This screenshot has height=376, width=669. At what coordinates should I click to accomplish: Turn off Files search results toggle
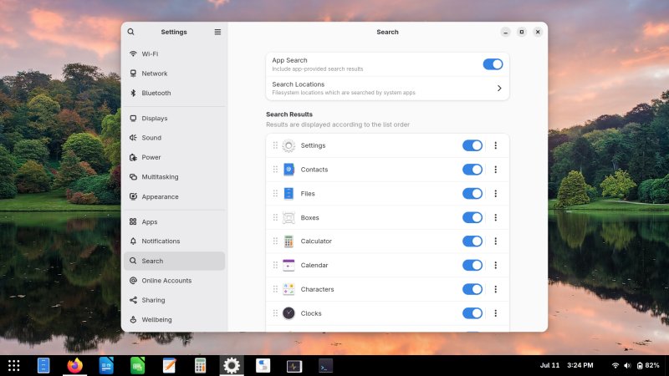point(472,194)
